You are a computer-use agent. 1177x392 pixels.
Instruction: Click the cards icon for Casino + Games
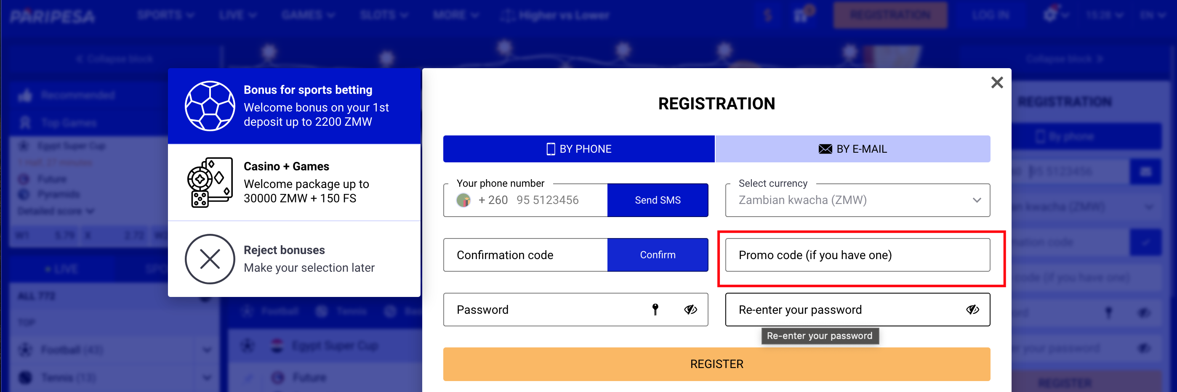[x=210, y=182]
